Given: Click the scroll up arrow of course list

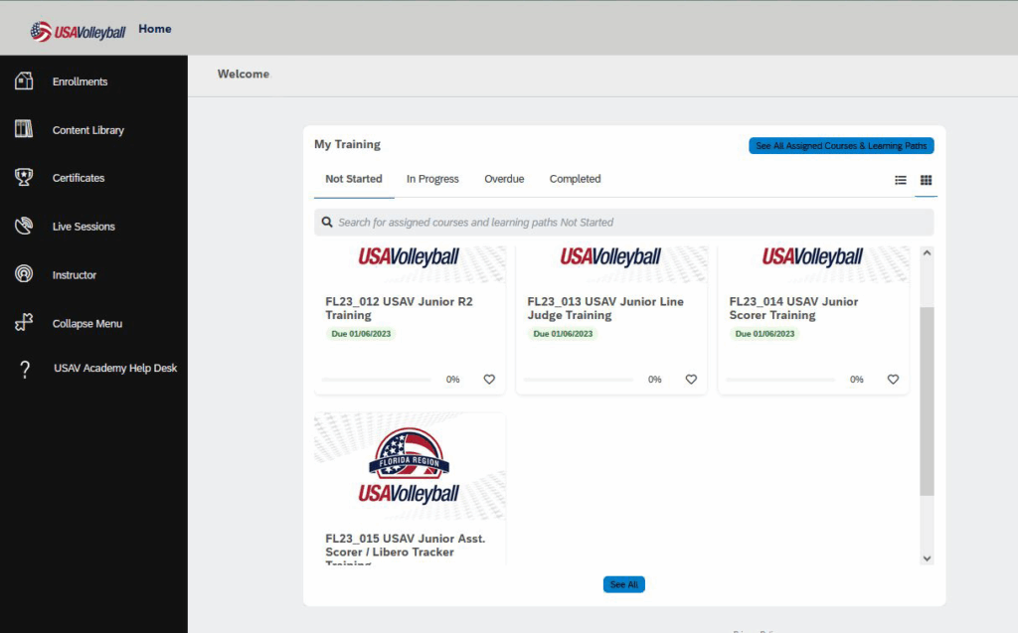Looking at the screenshot, I should tap(928, 252).
